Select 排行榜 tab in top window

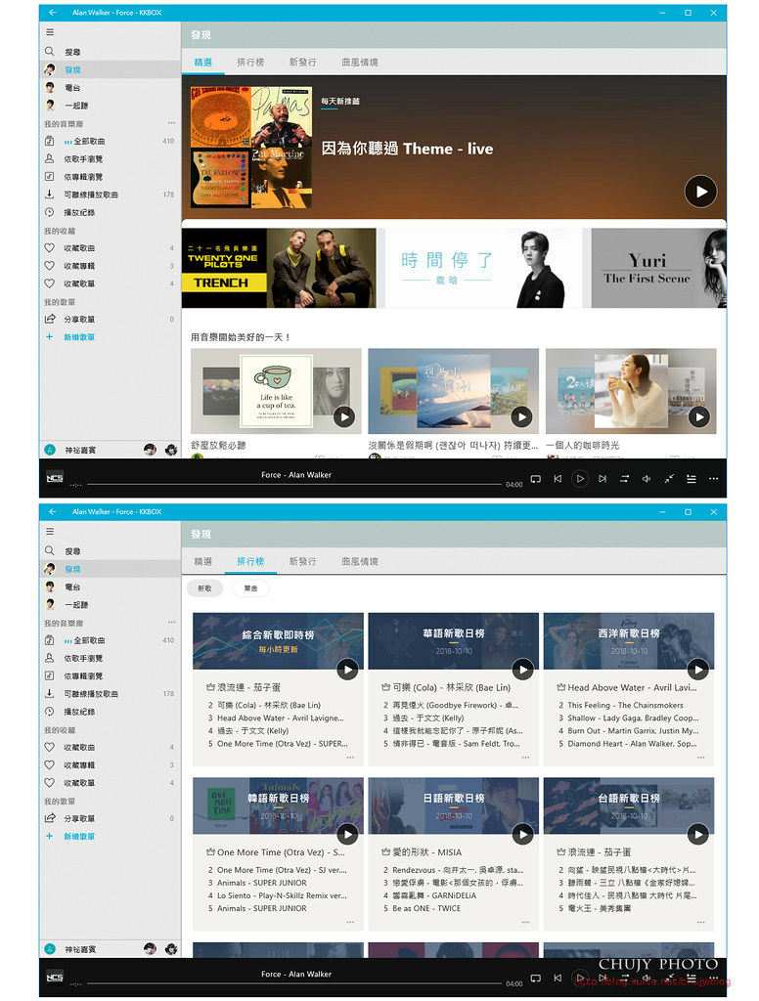click(x=250, y=62)
